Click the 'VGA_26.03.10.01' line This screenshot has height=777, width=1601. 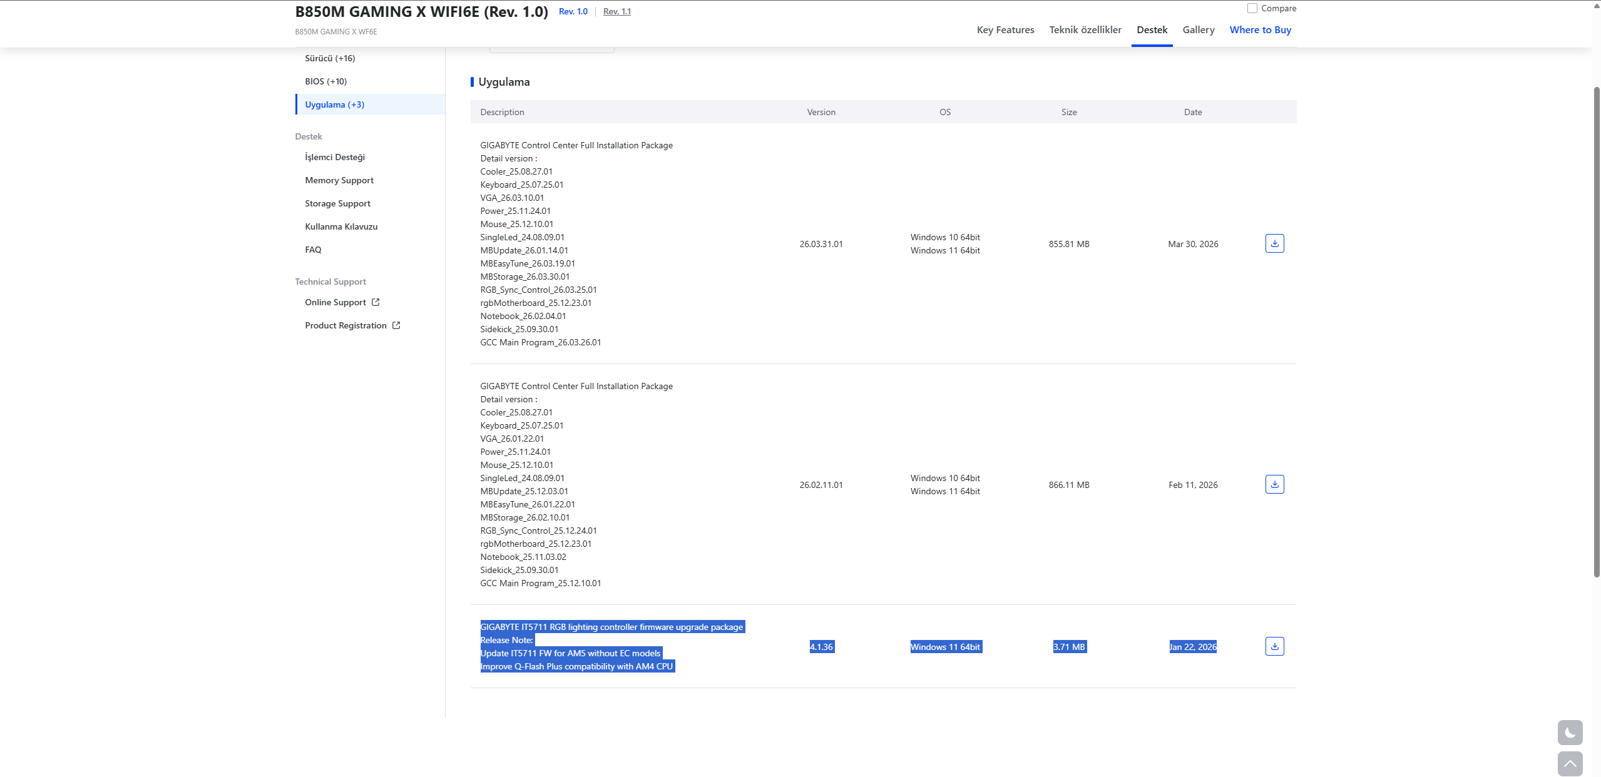pyautogui.click(x=512, y=198)
